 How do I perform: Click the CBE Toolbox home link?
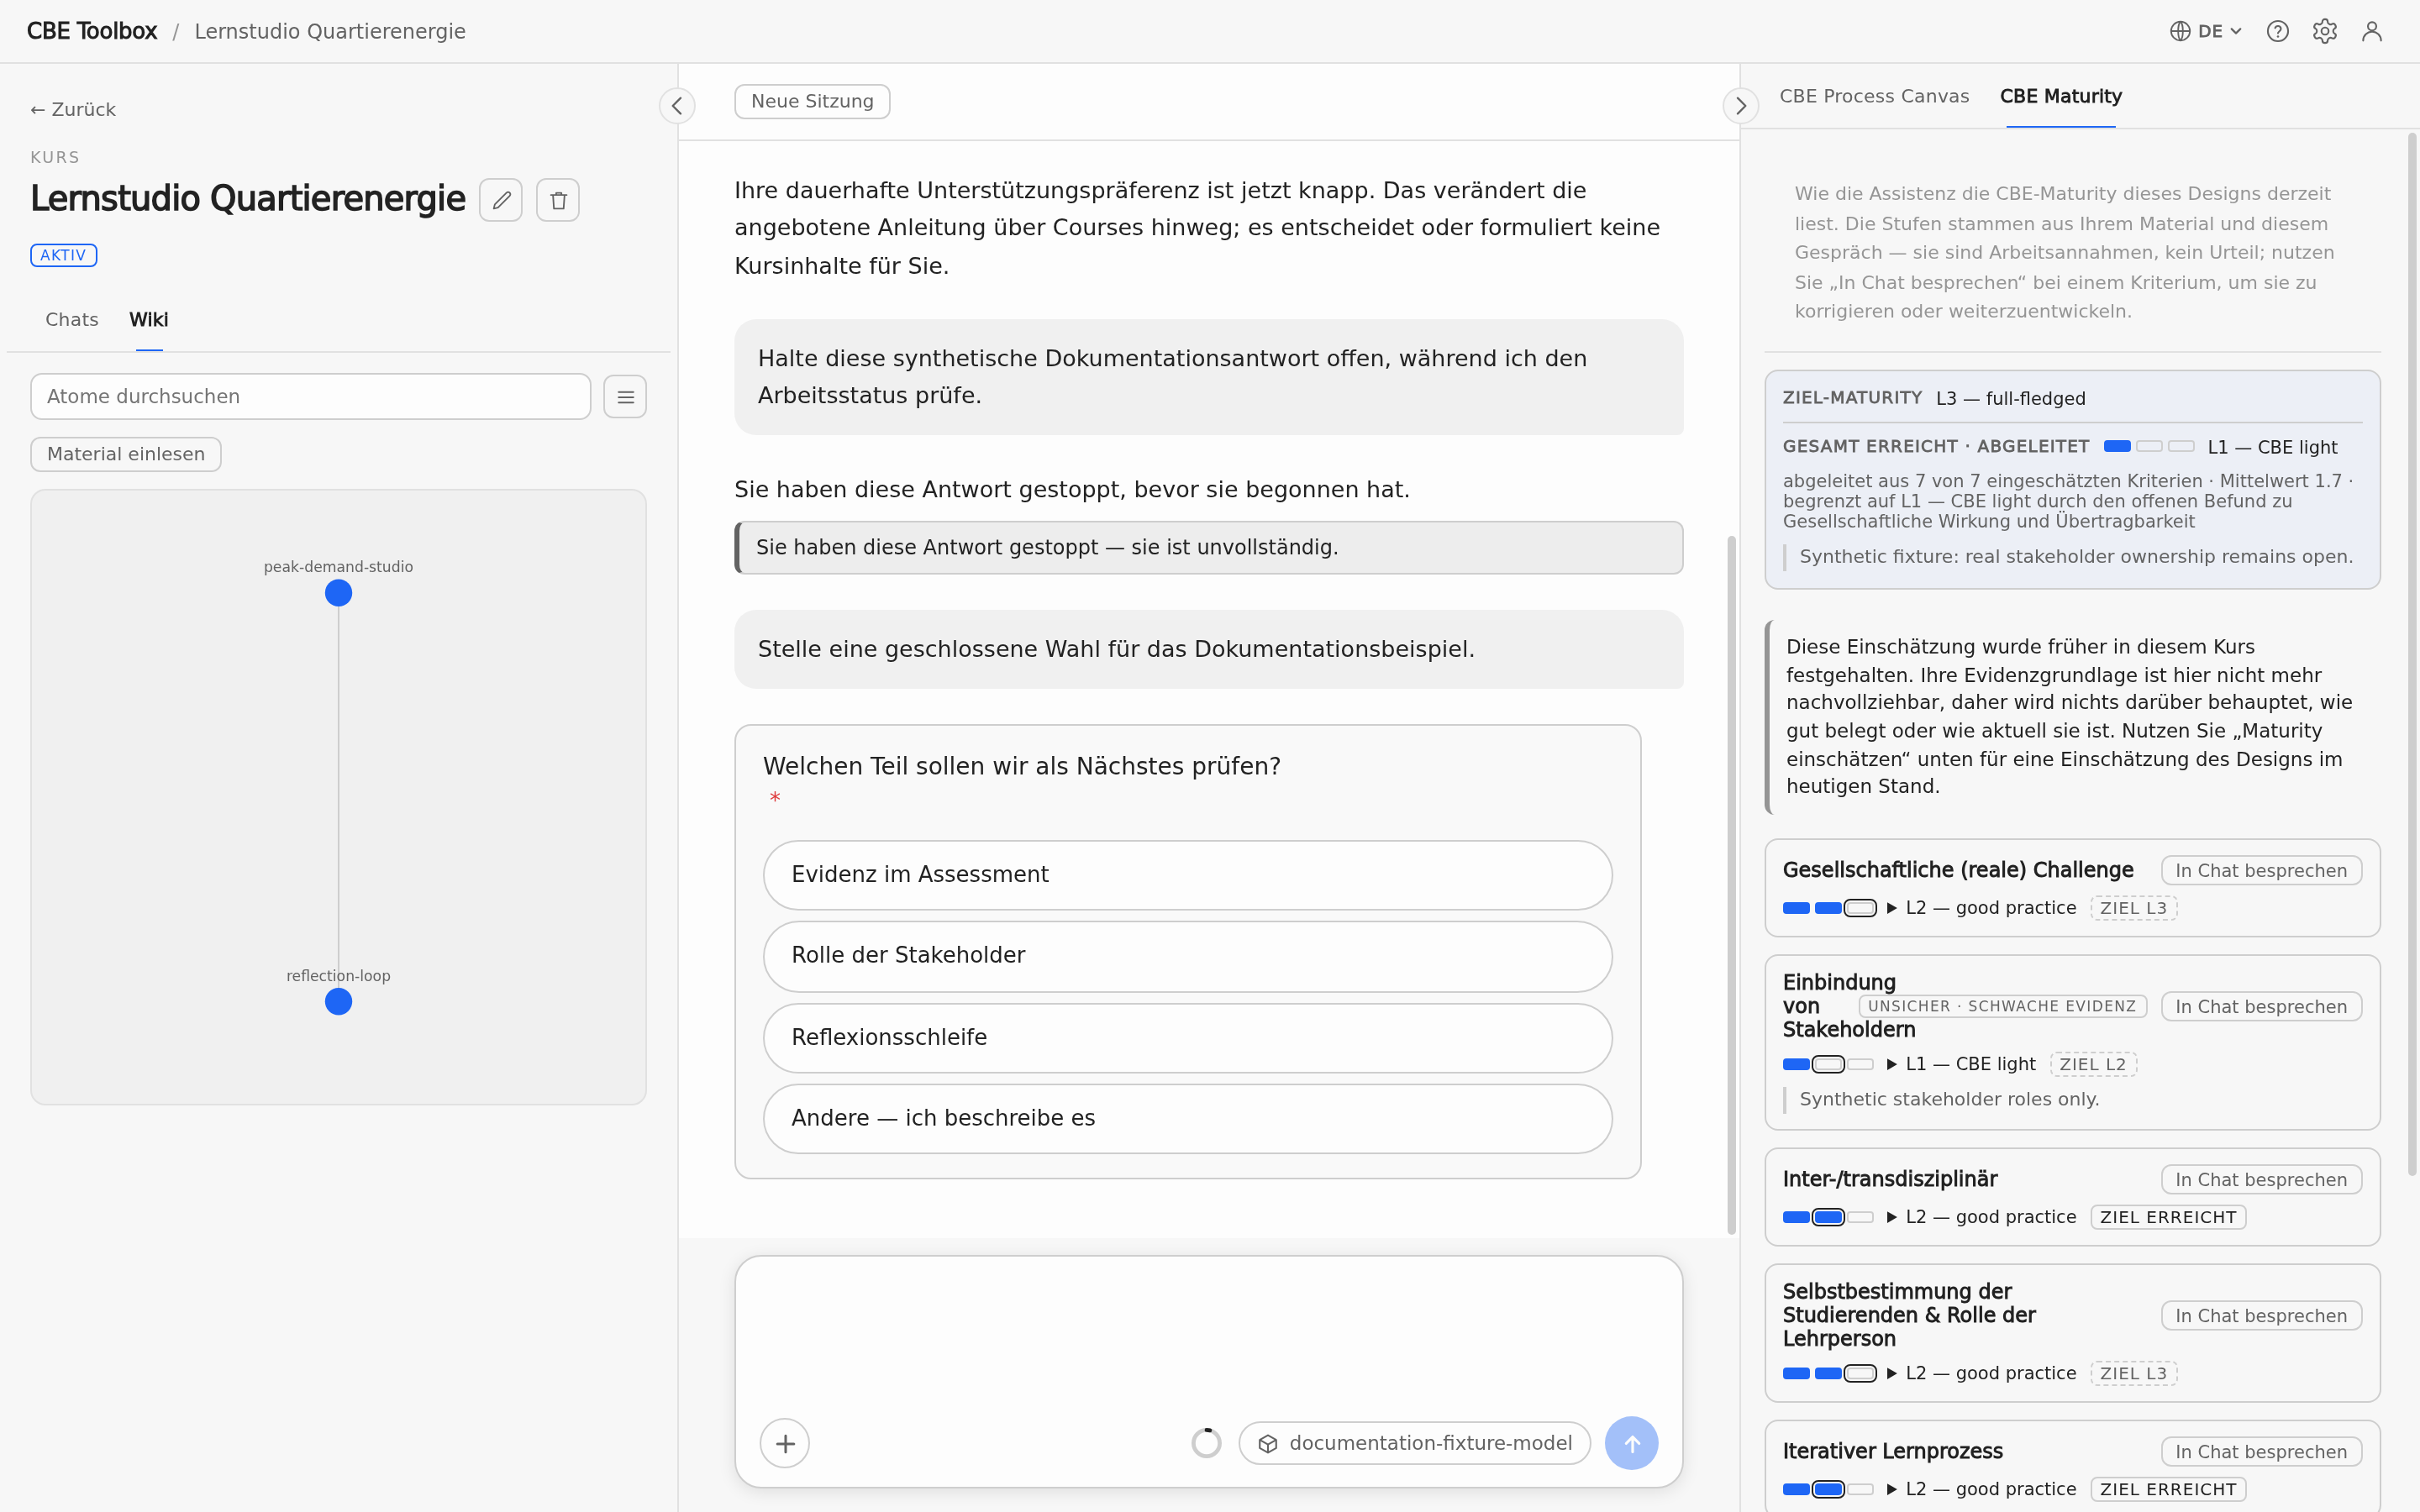[92, 31]
